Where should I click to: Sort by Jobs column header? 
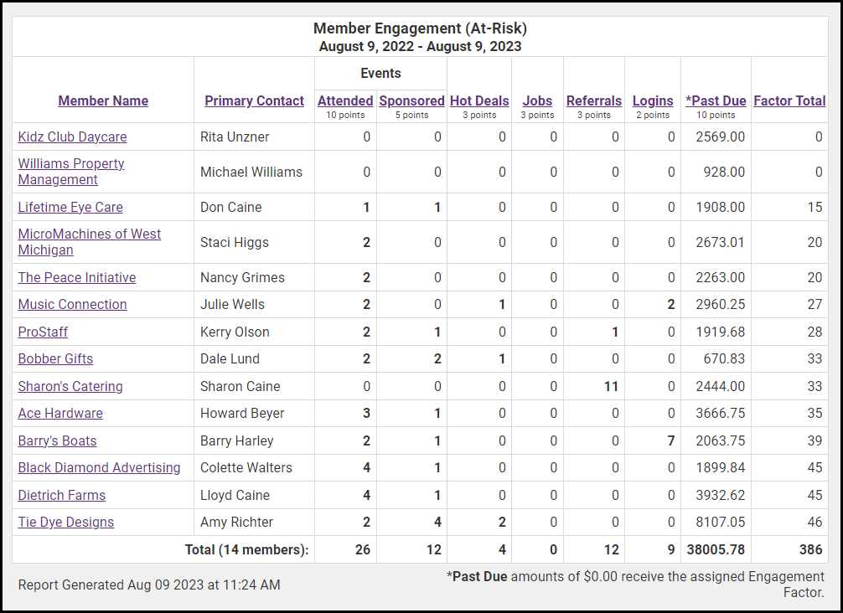pyautogui.click(x=537, y=100)
